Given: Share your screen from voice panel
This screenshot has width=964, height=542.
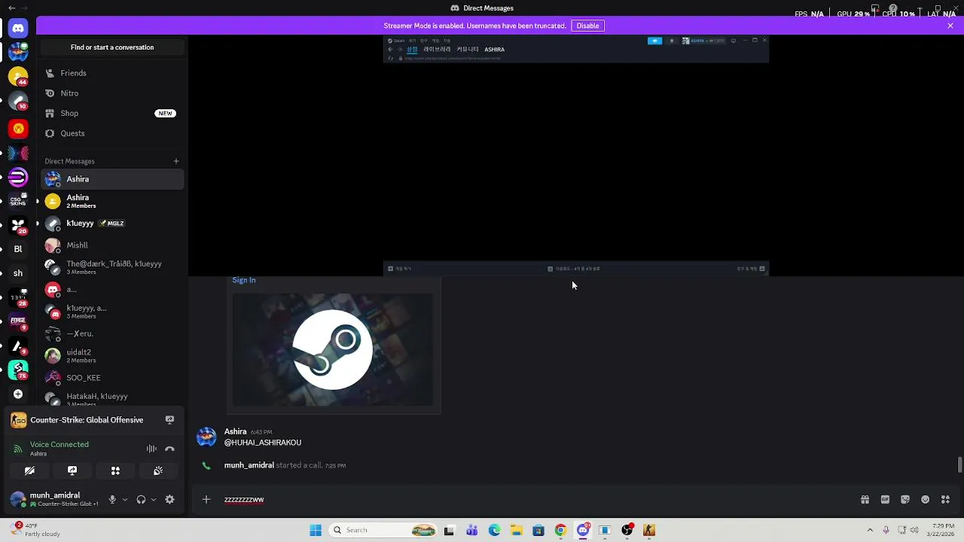Looking at the screenshot, I should [x=72, y=470].
